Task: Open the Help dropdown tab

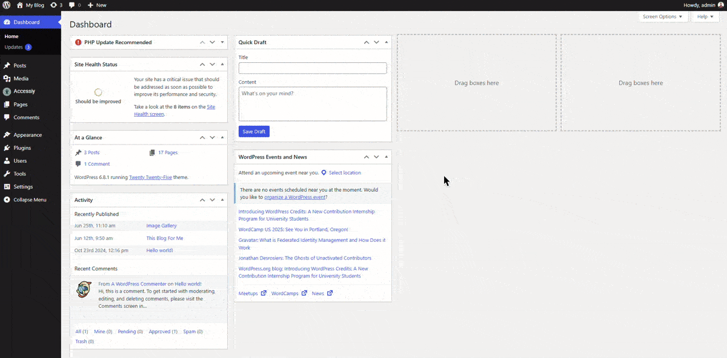Action: (705, 16)
